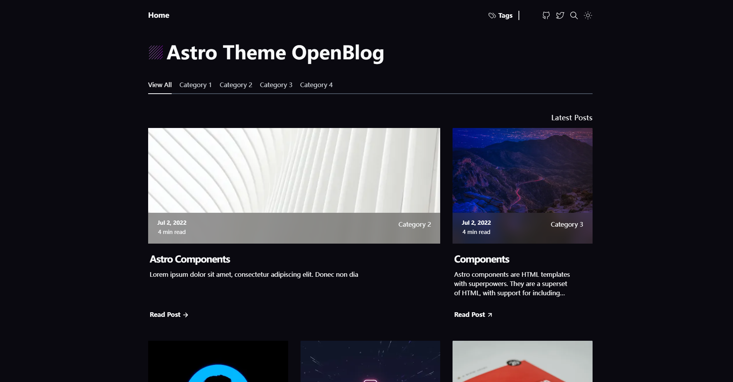Open the blue circle avatar post thumbnail
The height and width of the screenshot is (382, 733).
pyautogui.click(x=218, y=361)
